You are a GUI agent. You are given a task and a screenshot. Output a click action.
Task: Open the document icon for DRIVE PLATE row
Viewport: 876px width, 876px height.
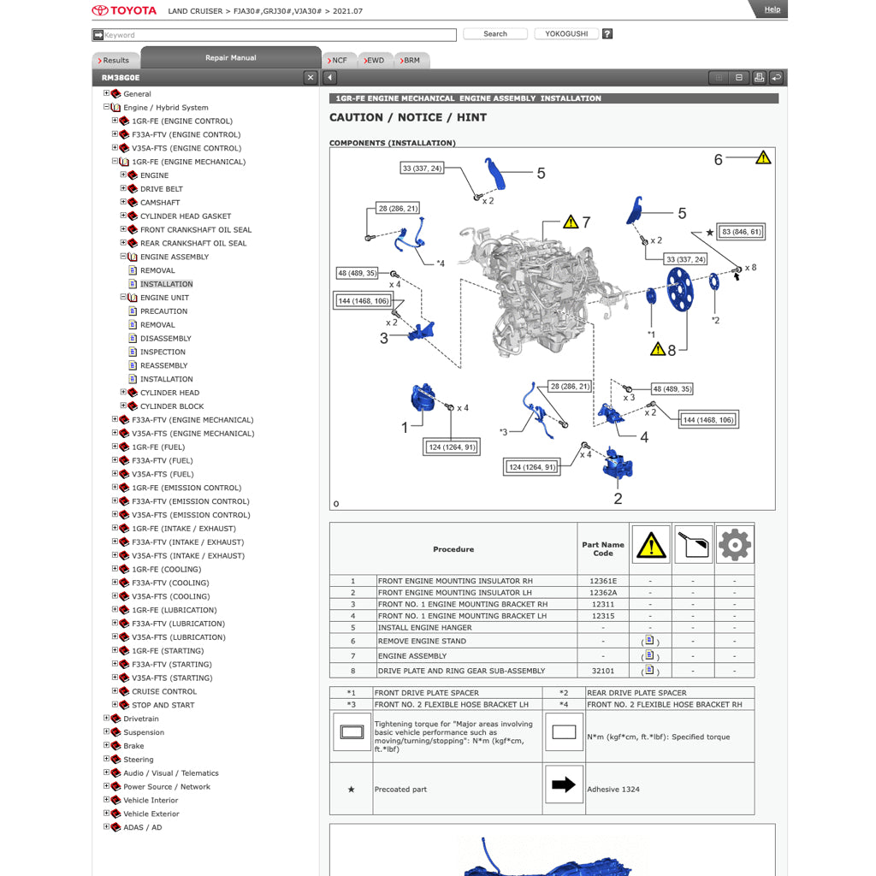[x=650, y=671]
